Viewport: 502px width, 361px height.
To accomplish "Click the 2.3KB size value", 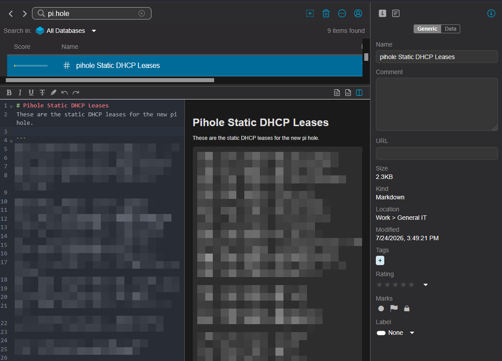I will point(384,177).
